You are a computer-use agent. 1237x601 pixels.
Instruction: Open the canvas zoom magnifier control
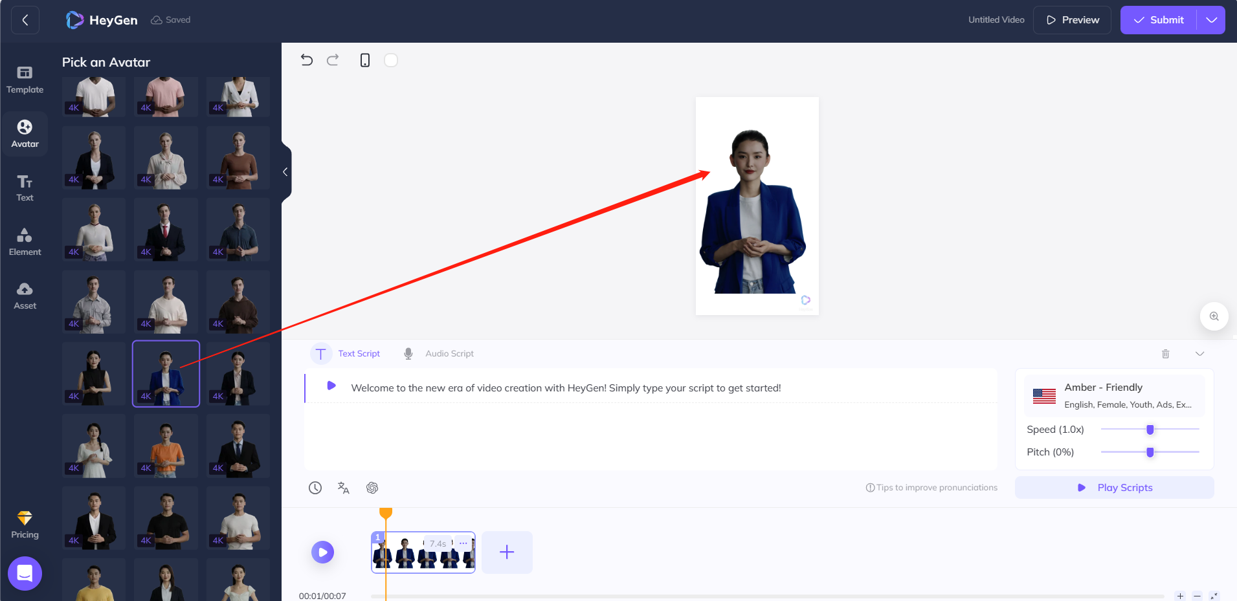tap(1214, 316)
